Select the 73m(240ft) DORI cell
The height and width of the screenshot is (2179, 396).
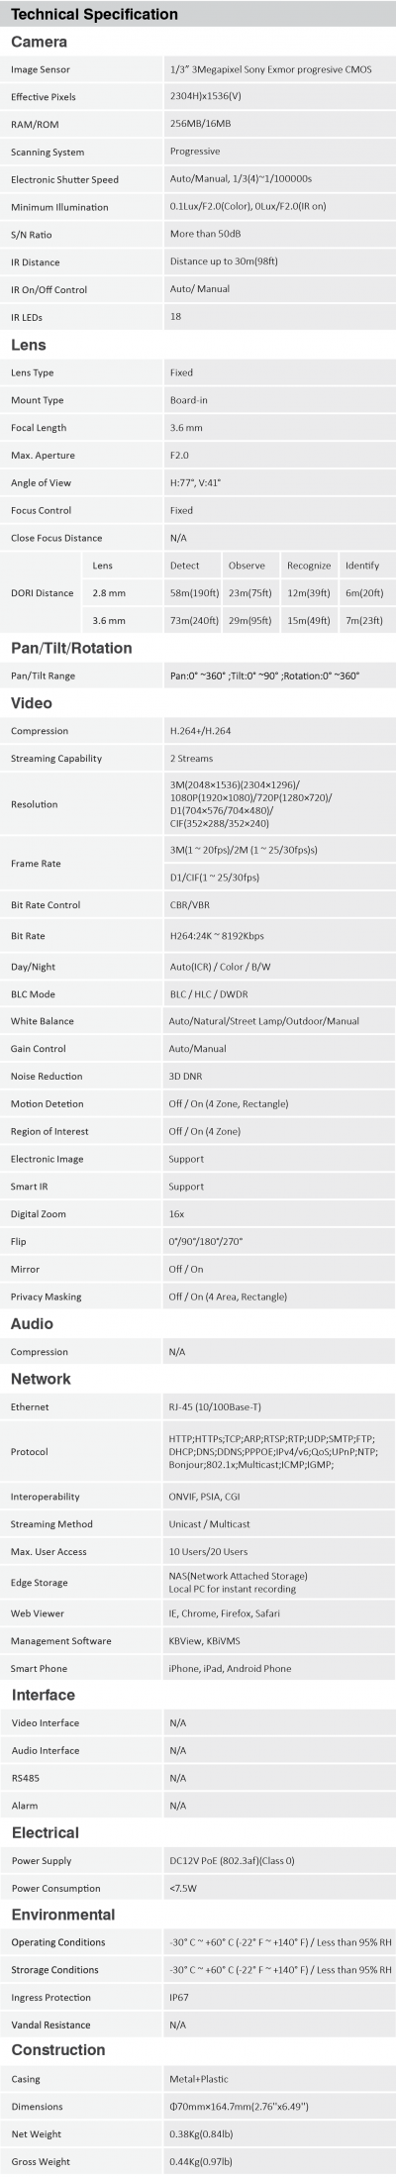tap(192, 620)
